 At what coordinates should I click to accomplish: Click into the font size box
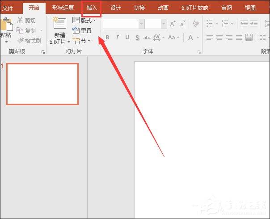(153, 24)
